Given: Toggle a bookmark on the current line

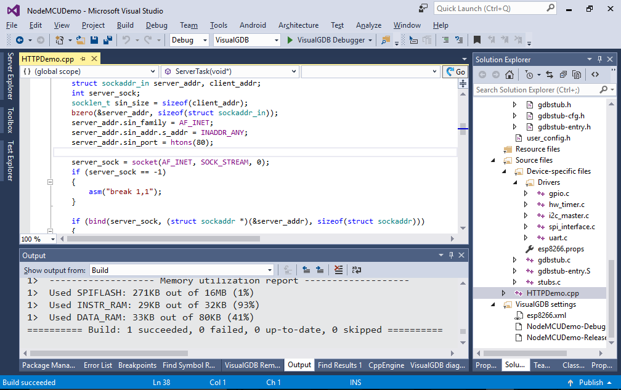Looking at the screenshot, I should coord(477,40).
